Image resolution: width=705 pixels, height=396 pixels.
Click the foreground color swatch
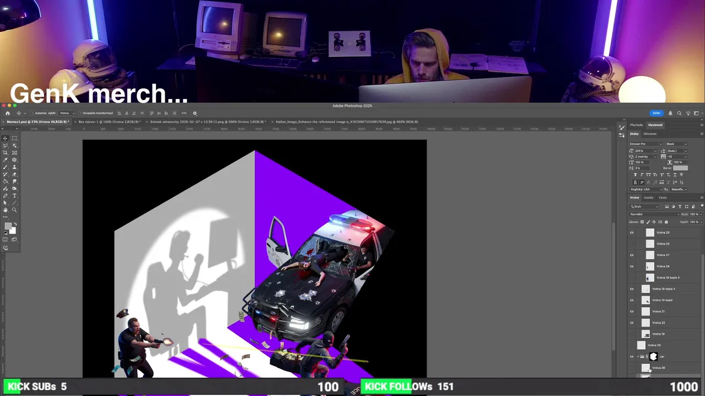click(x=8, y=226)
